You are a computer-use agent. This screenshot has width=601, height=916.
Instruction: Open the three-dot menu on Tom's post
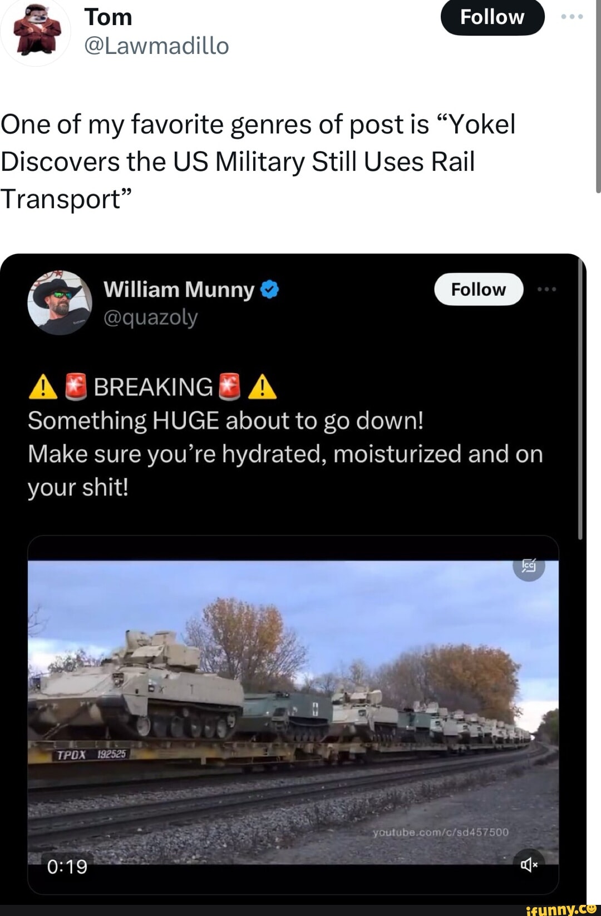[x=572, y=17]
